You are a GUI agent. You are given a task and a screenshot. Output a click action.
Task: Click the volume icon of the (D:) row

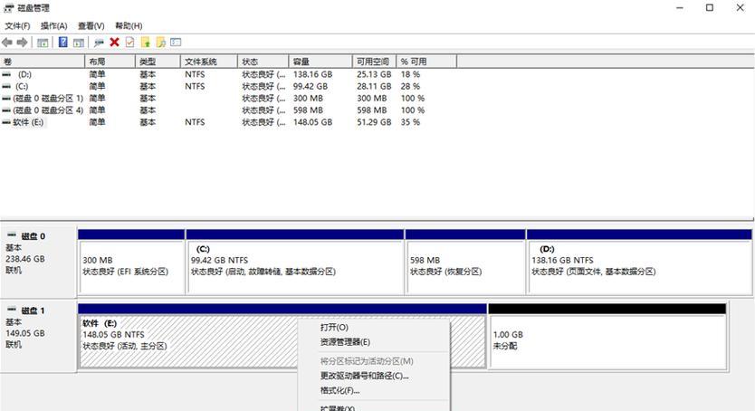tap(6, 74)
